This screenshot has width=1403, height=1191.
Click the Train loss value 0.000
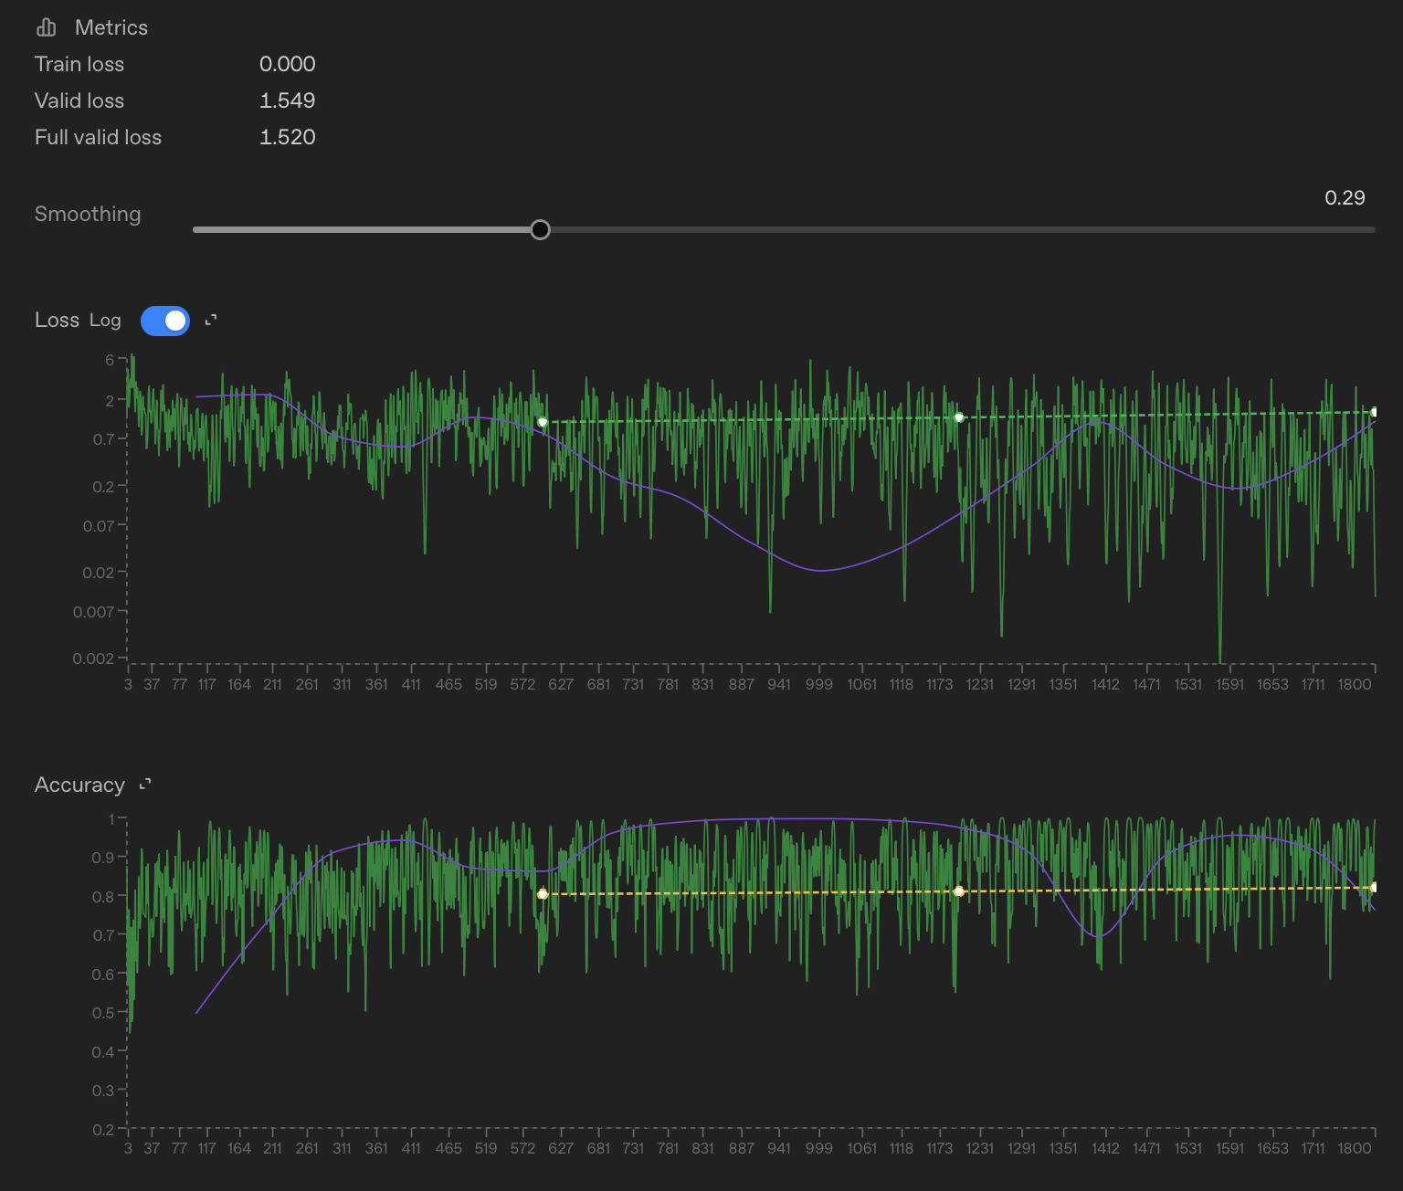click(x=287, y=64)
